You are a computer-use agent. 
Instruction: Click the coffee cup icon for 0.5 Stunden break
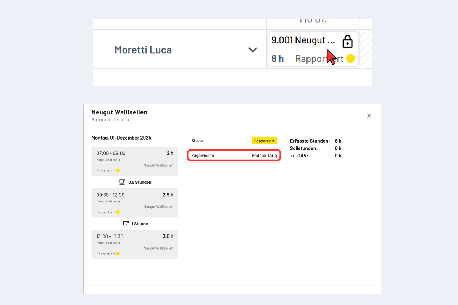[122, 182]
